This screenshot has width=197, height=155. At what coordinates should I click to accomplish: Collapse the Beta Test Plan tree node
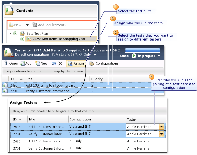10,33
